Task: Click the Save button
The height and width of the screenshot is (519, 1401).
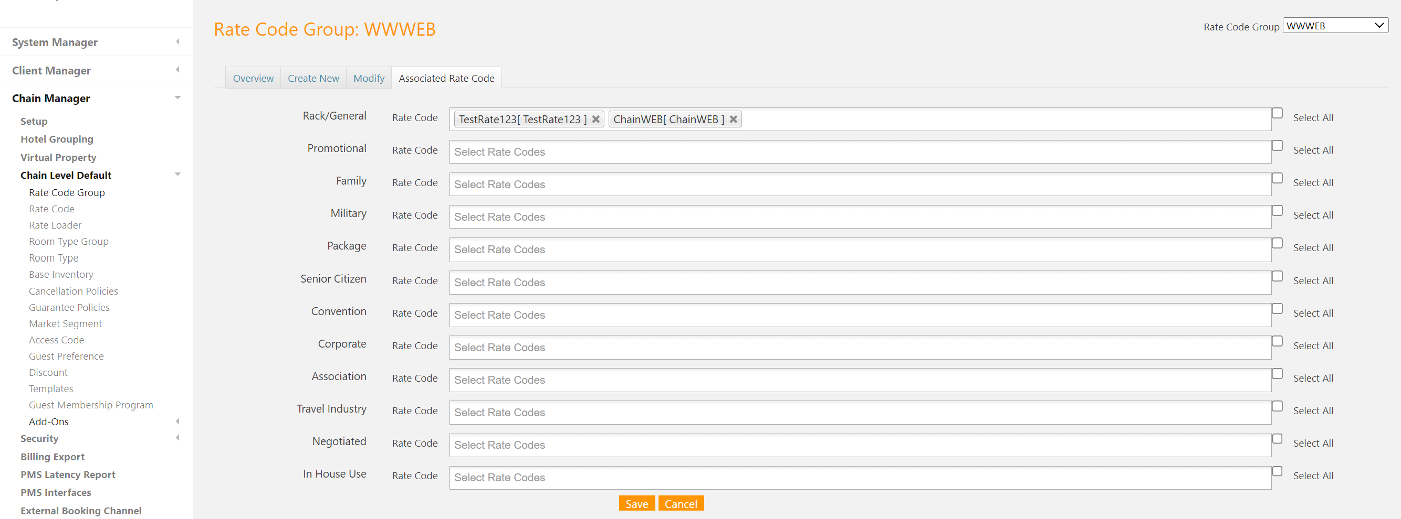Action: (637, 503)
